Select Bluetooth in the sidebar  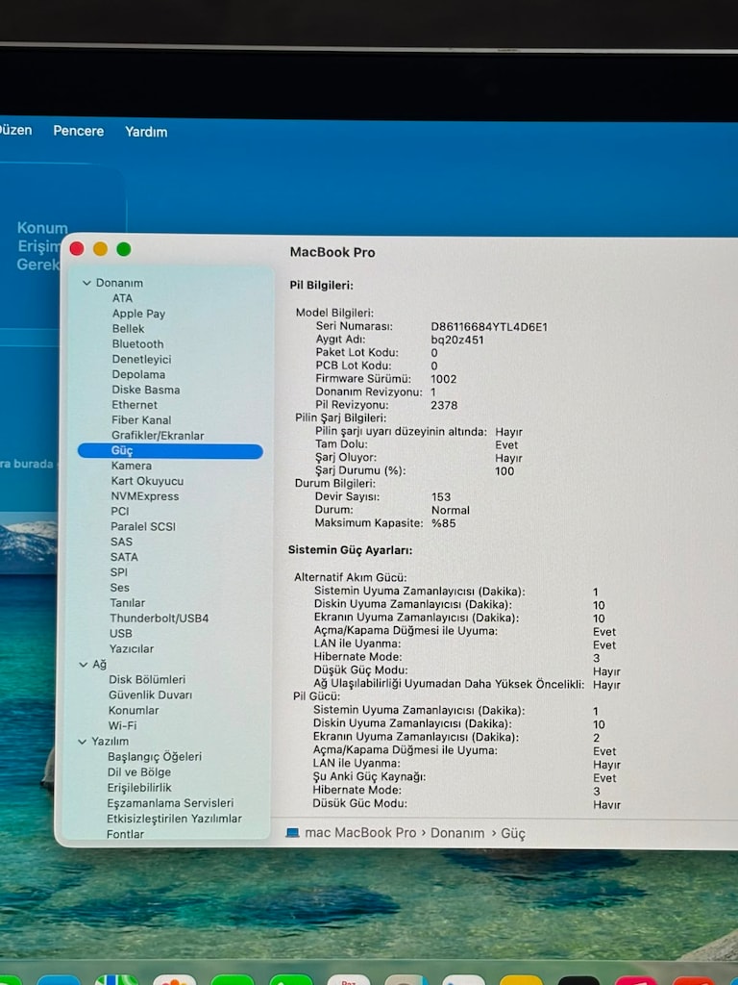pos(137,344)
